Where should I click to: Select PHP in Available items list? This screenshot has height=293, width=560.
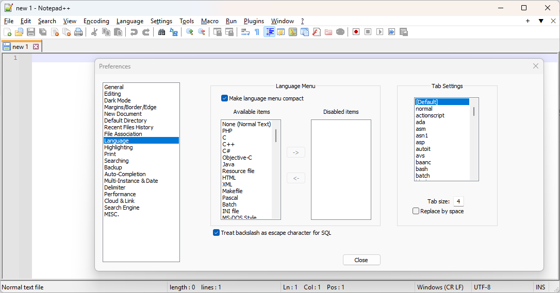click(x=227, y=131)
